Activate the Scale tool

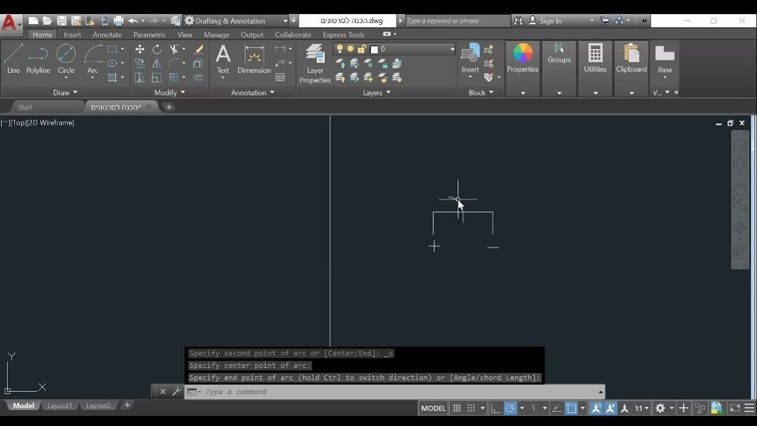[157, 78]
